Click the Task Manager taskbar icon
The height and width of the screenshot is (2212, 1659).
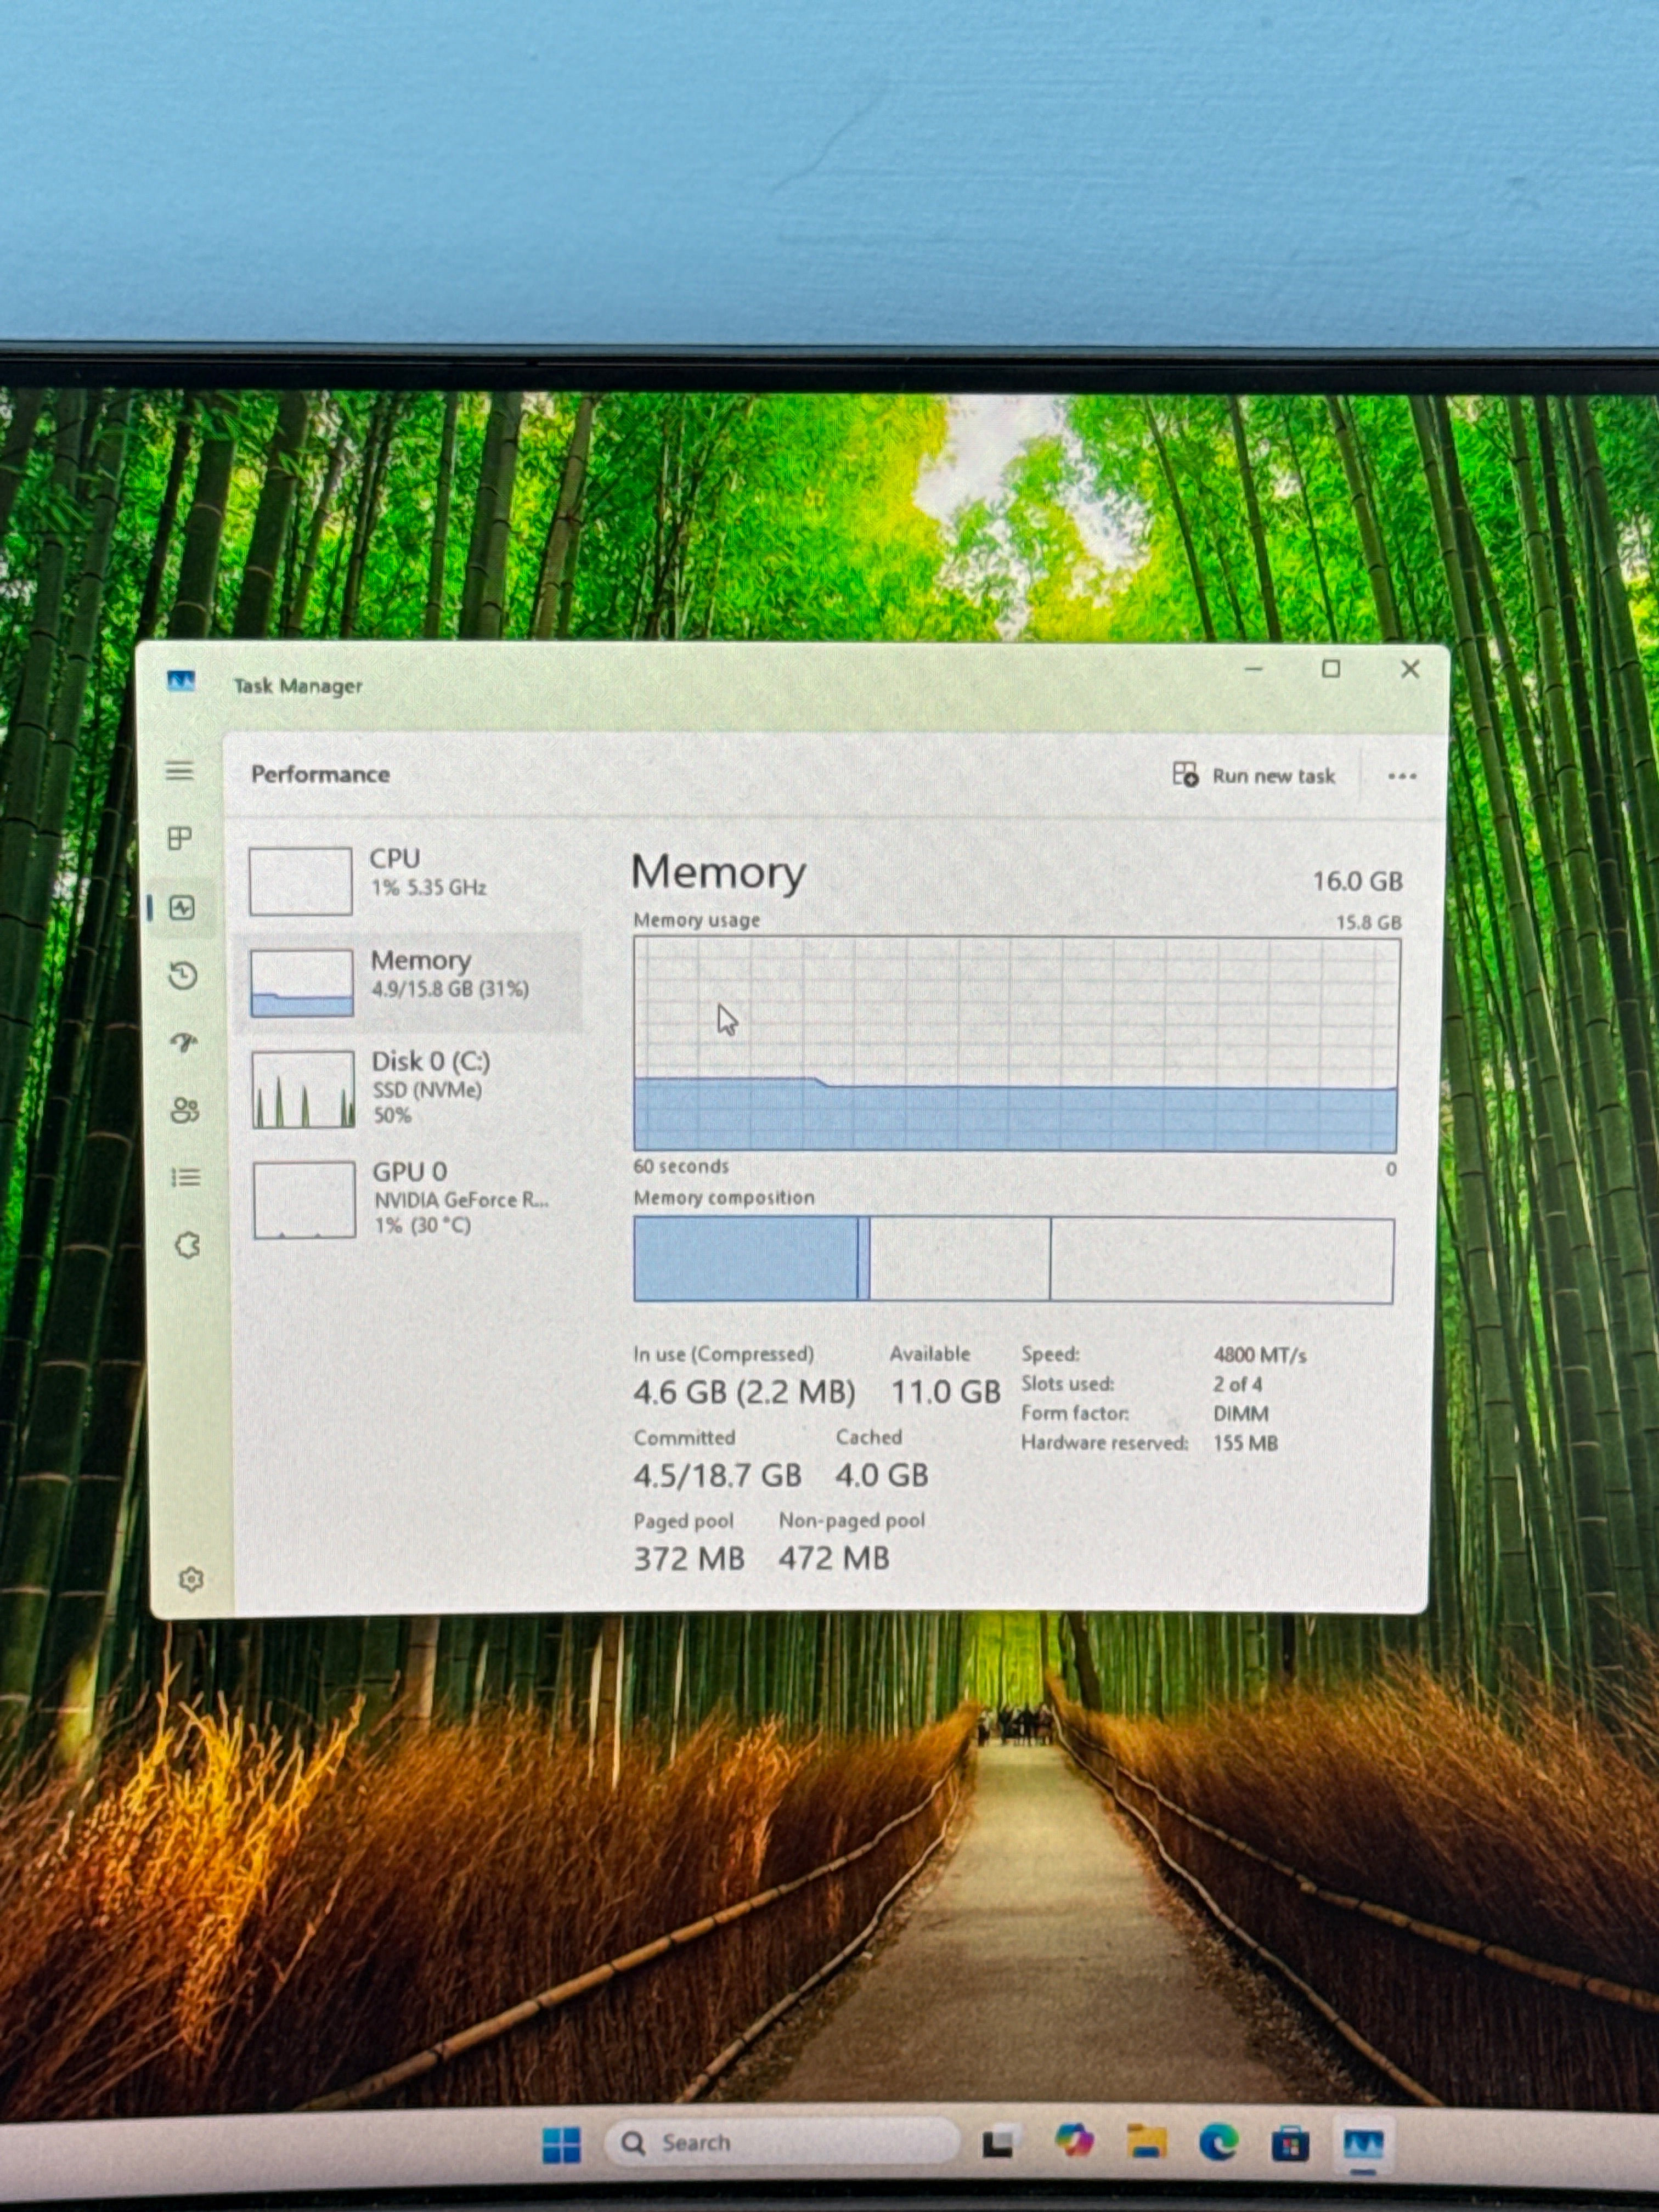[x=1364, y=2145]
